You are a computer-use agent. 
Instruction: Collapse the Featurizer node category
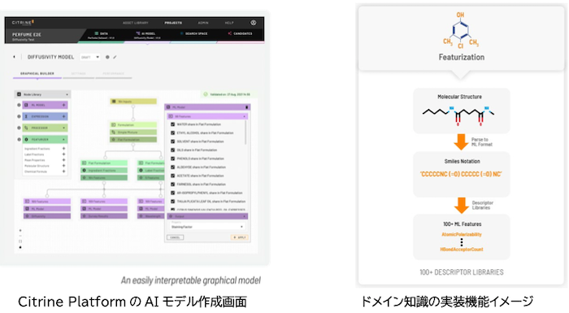[x=64, y=140]
